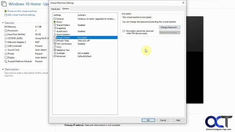Click the Appliance View icon
Image resolution: width=235 pixels, height=132 pixels.
pos(55,50)
